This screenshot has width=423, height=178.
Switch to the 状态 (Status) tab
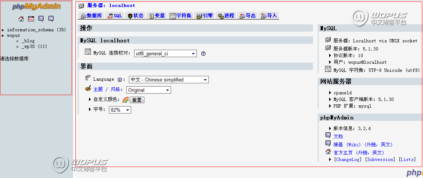click(136, 15)
